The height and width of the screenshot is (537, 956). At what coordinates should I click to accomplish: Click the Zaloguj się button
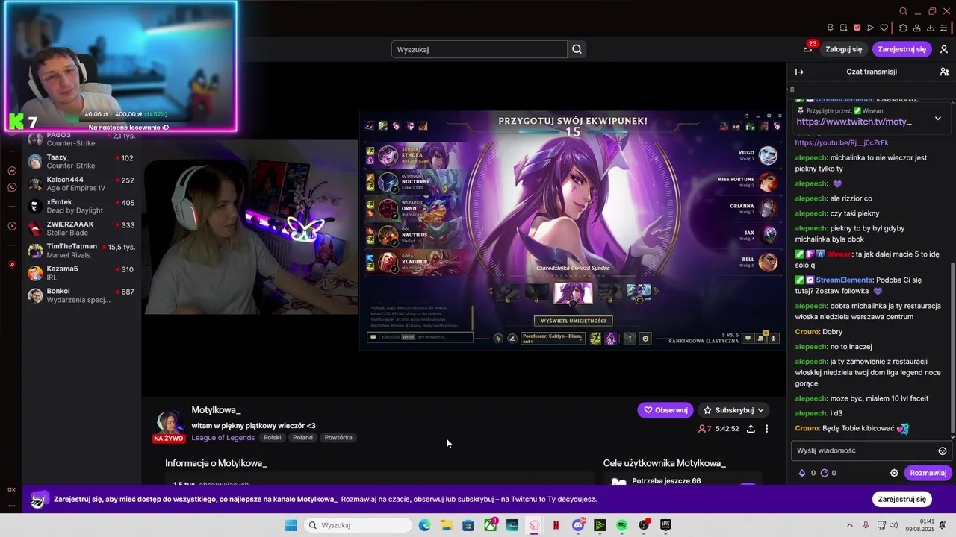(843, 49)
